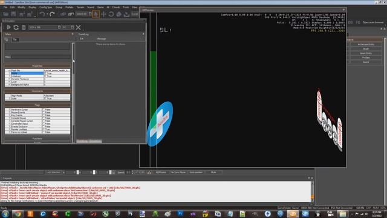Click the Archetype Entity button
Viewport: 387px width, 218px height.
366,44
